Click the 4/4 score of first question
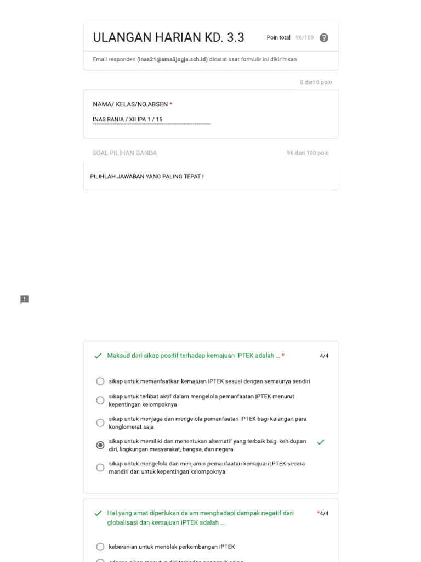The height and width of the screenshot is (562, 421). point(324,356)
